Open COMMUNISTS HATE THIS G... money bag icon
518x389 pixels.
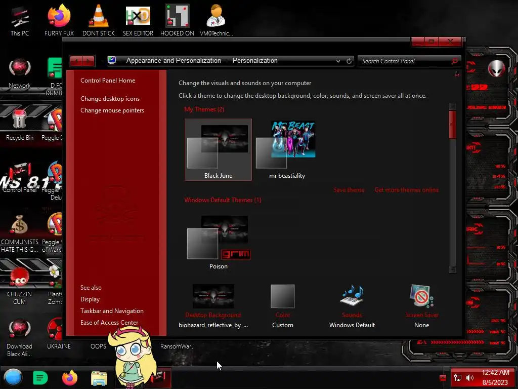coord(20,234)
